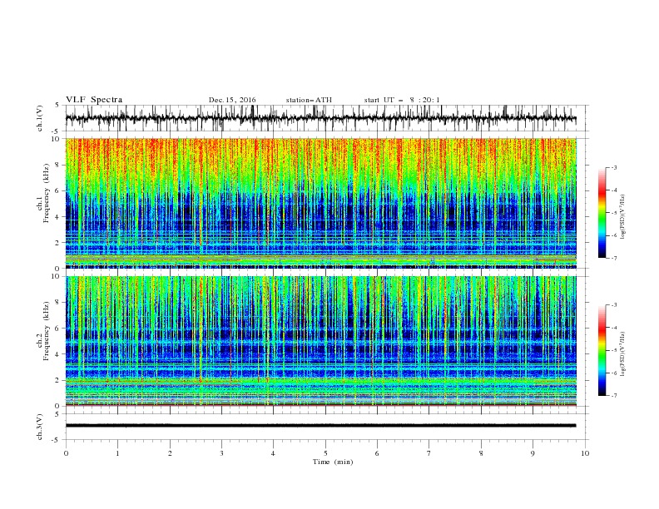Click the lower ch.2 color bar scale

[602, 350]
